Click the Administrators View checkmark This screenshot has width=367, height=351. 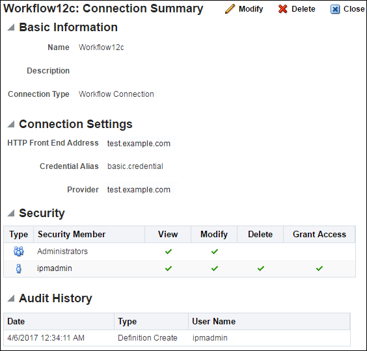pos(169,252)
